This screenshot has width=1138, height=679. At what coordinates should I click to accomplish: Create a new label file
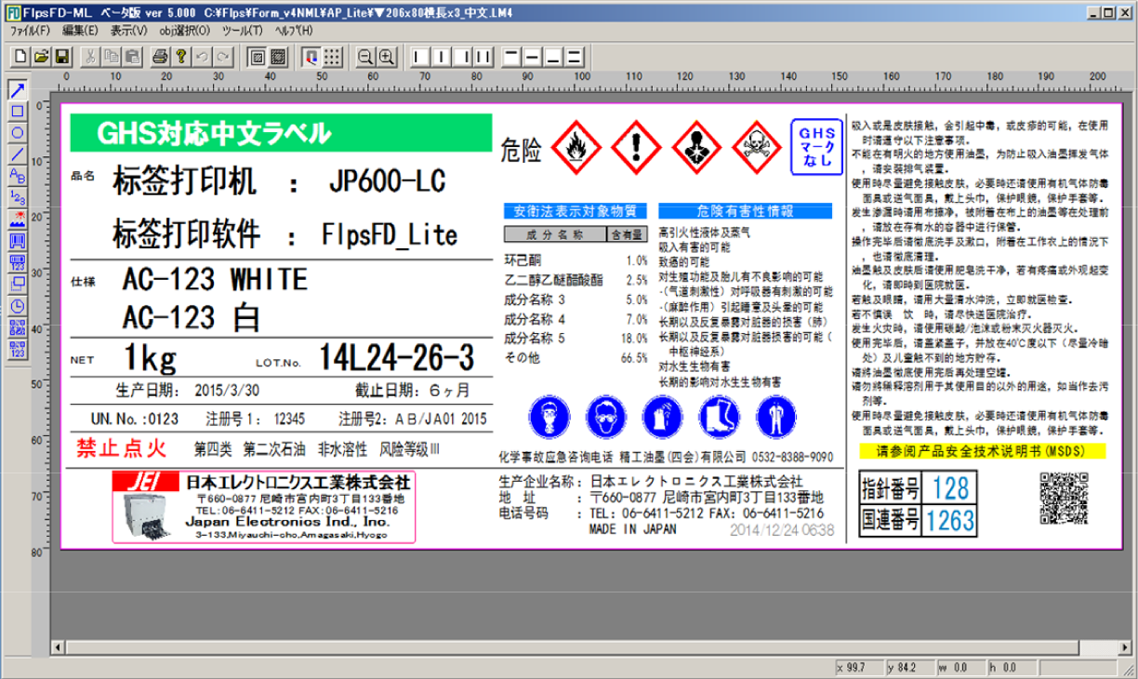pos(22,56)
